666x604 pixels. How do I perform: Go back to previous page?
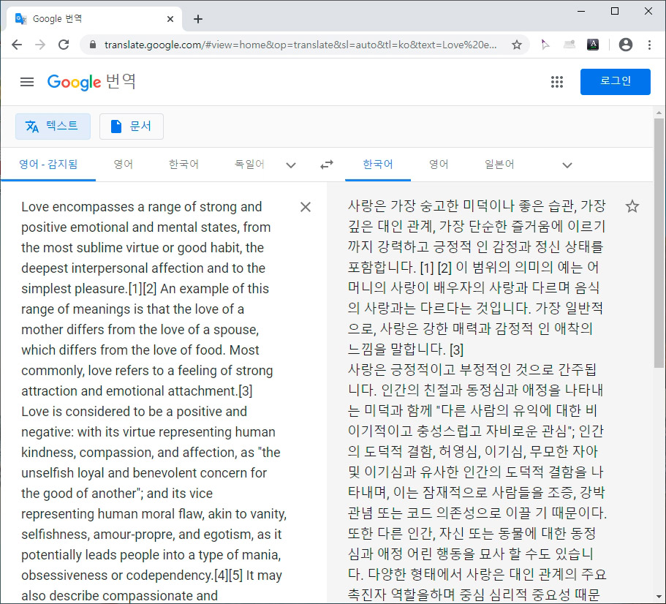point(17,45)
